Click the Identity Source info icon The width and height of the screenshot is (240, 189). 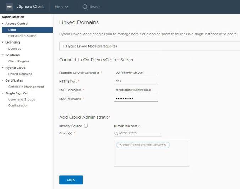pos(86,126)
